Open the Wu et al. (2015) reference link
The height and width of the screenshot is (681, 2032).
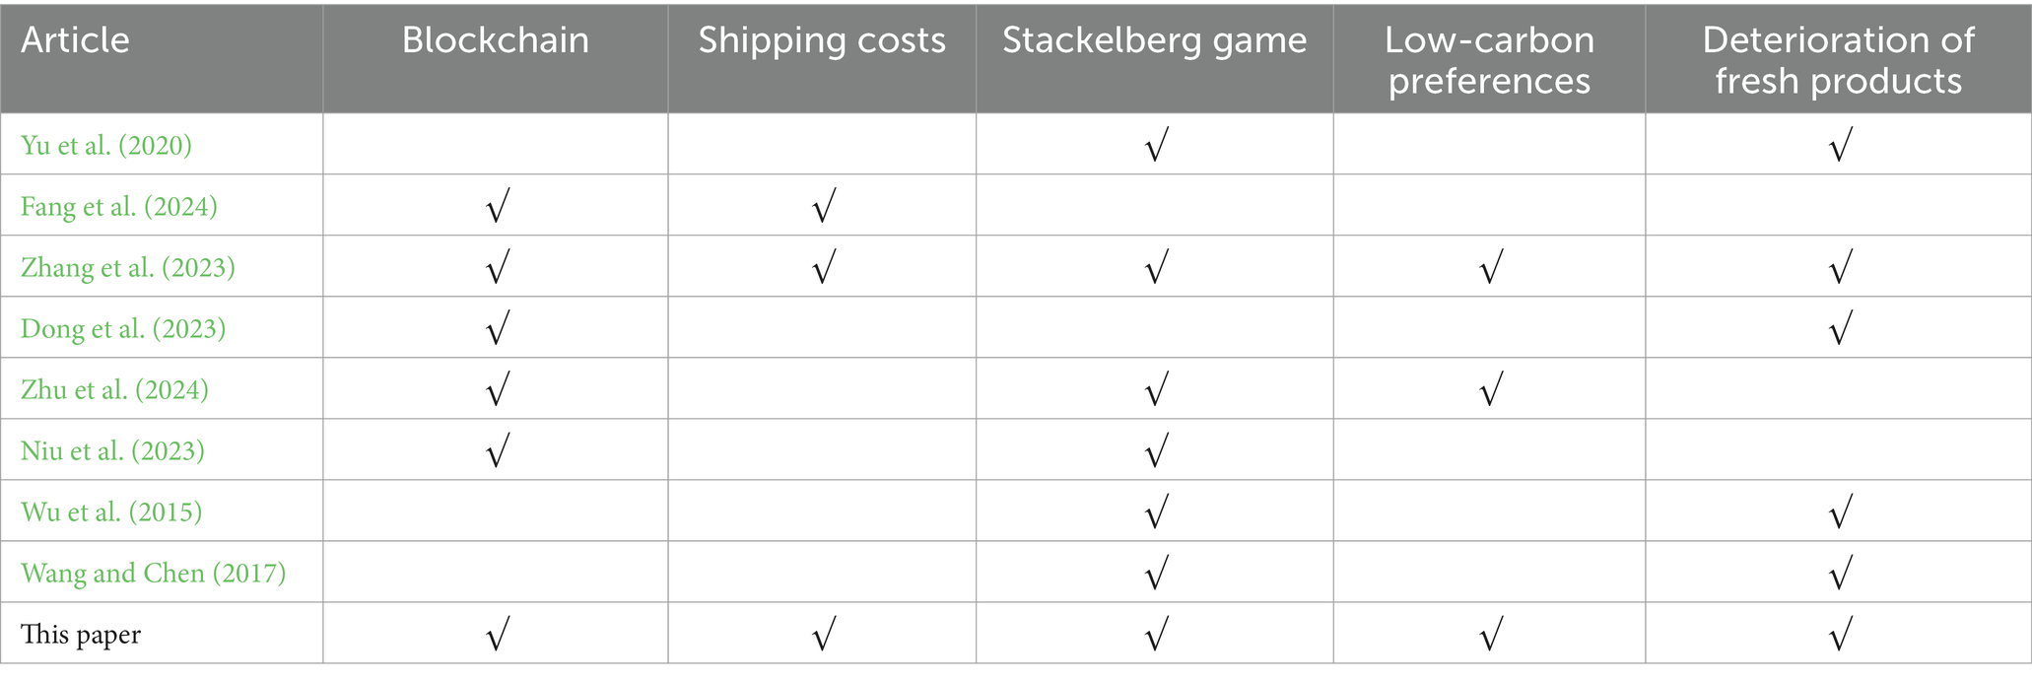click(x=111, y=512)
